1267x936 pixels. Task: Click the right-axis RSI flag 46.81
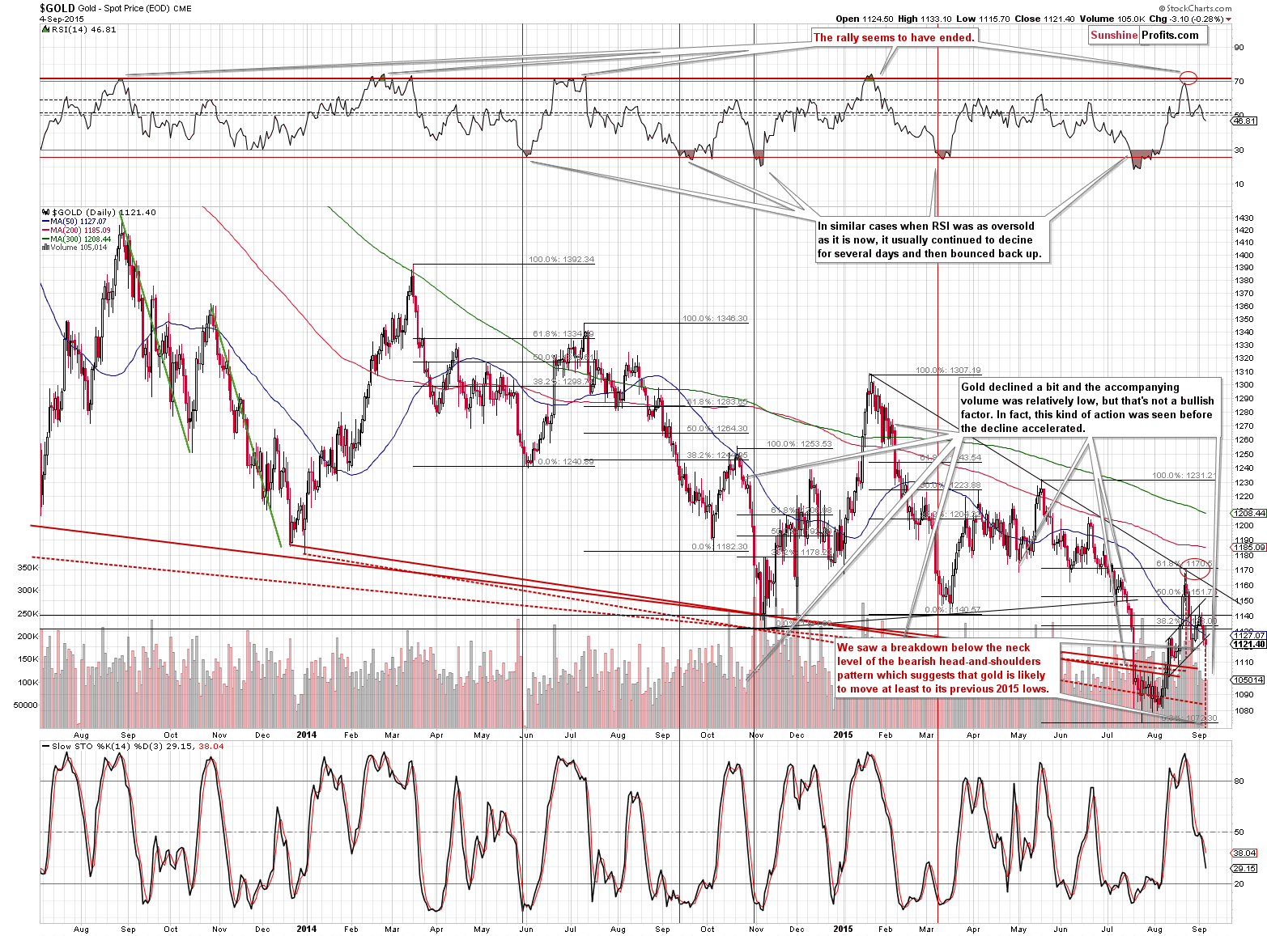coord(1244,121)
